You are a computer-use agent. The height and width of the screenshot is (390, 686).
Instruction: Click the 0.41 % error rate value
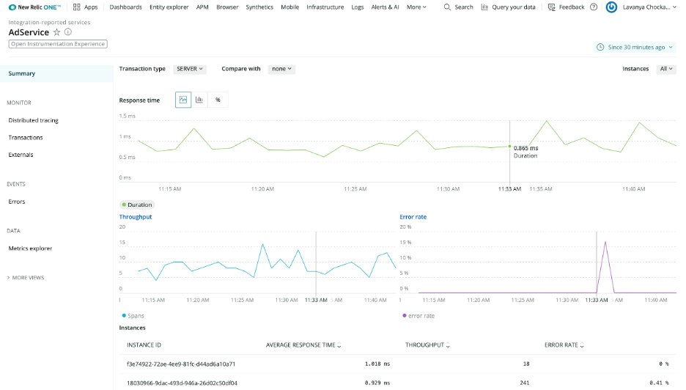tap(659, 383)
